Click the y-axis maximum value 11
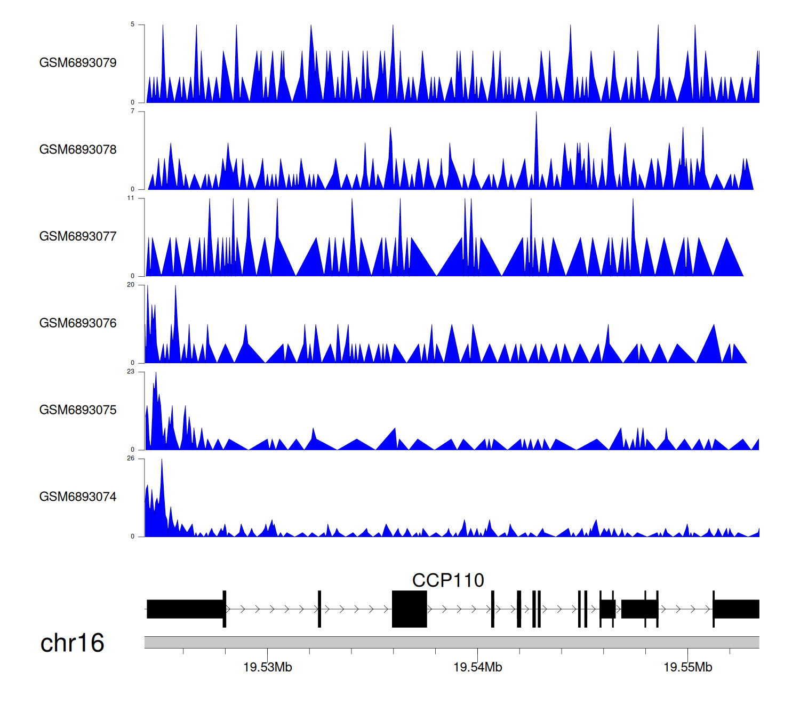This screenshot has height=704, width=800. [x=131, y=198]
